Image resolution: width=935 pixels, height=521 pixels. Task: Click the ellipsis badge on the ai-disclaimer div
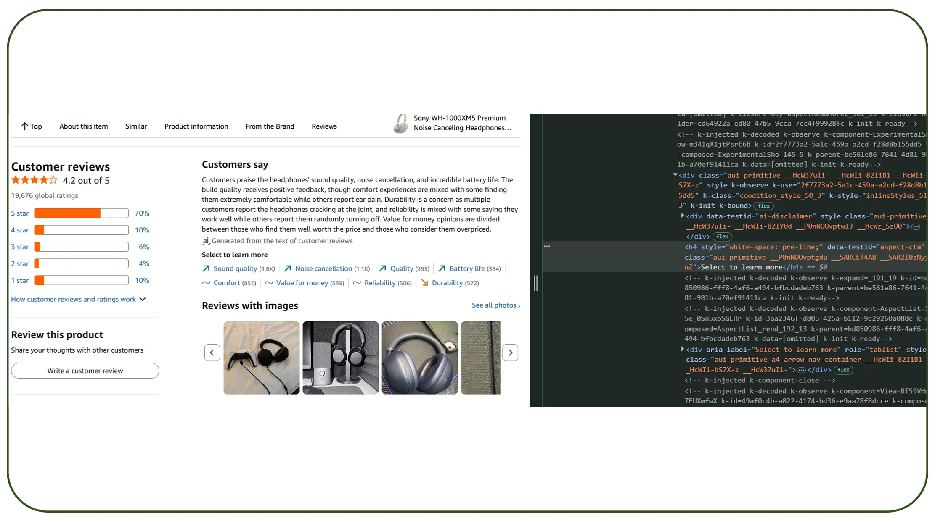point(916,226)
